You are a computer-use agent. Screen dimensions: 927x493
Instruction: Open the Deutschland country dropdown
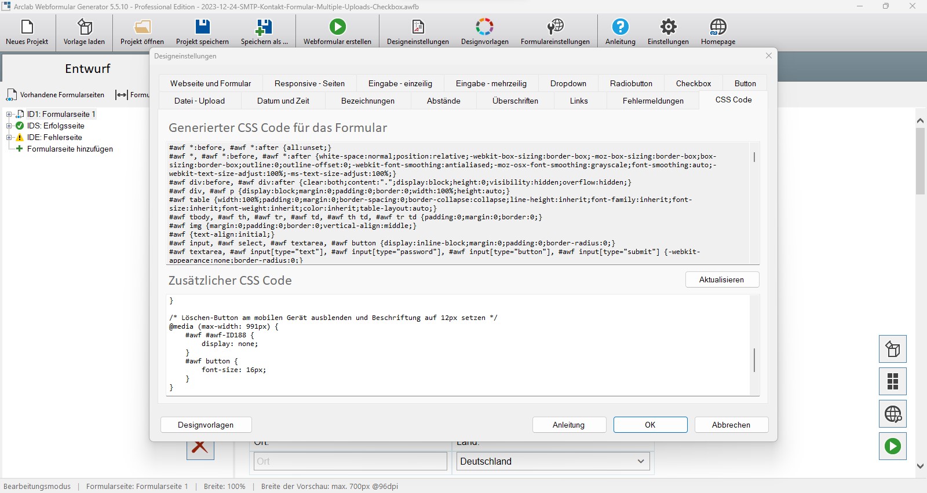[x=553, y=461]
